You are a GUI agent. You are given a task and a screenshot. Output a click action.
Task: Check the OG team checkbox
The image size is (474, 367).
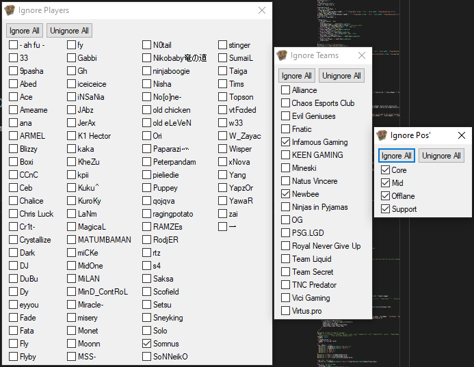(285, 219)
